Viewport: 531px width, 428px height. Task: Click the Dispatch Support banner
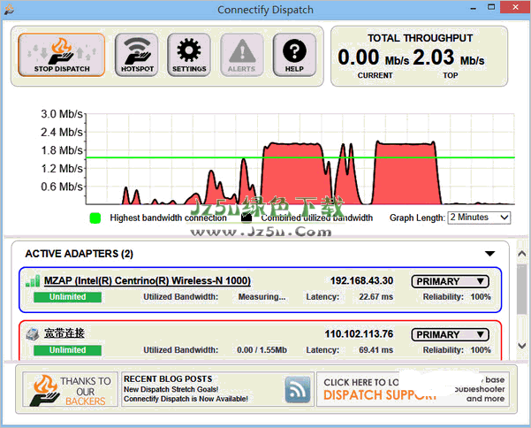point(412,389)
